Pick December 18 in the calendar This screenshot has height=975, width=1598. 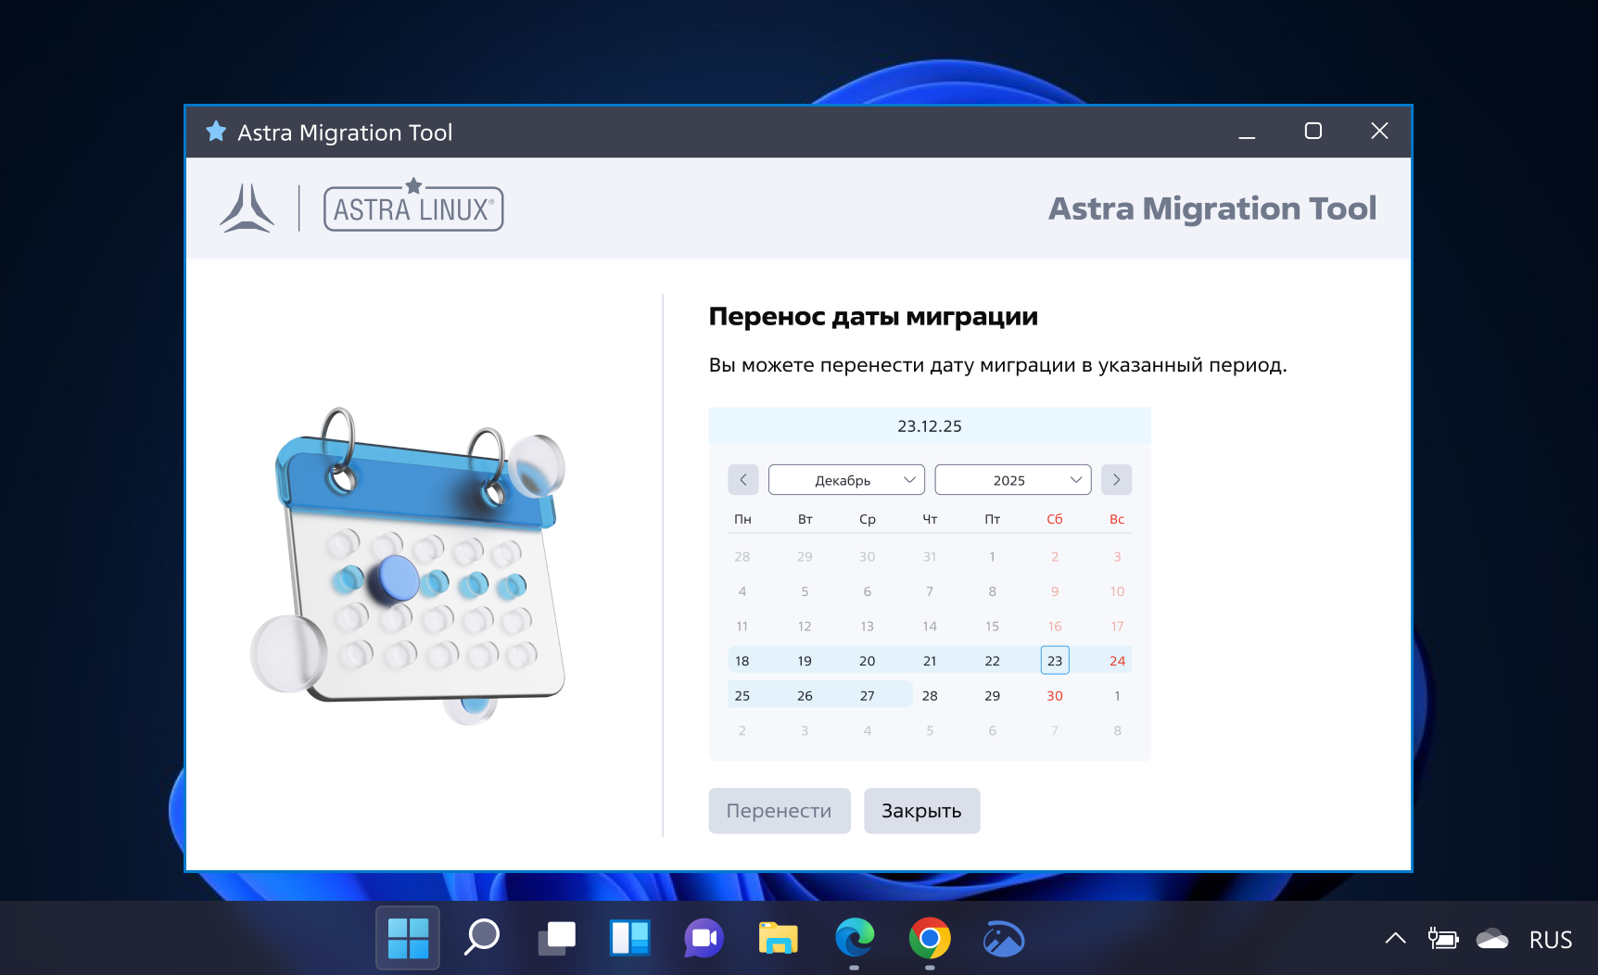742,661
